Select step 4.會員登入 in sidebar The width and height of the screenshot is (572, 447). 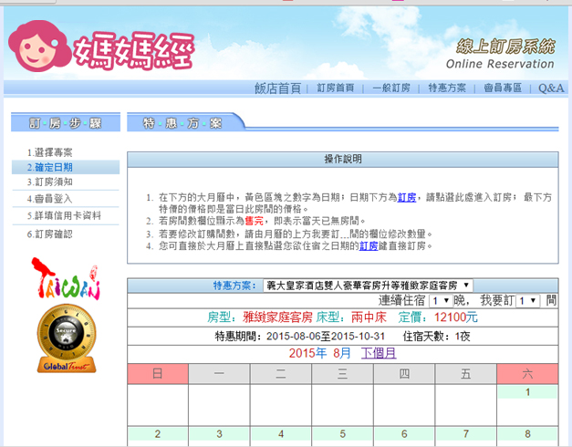tap(49, 199)
